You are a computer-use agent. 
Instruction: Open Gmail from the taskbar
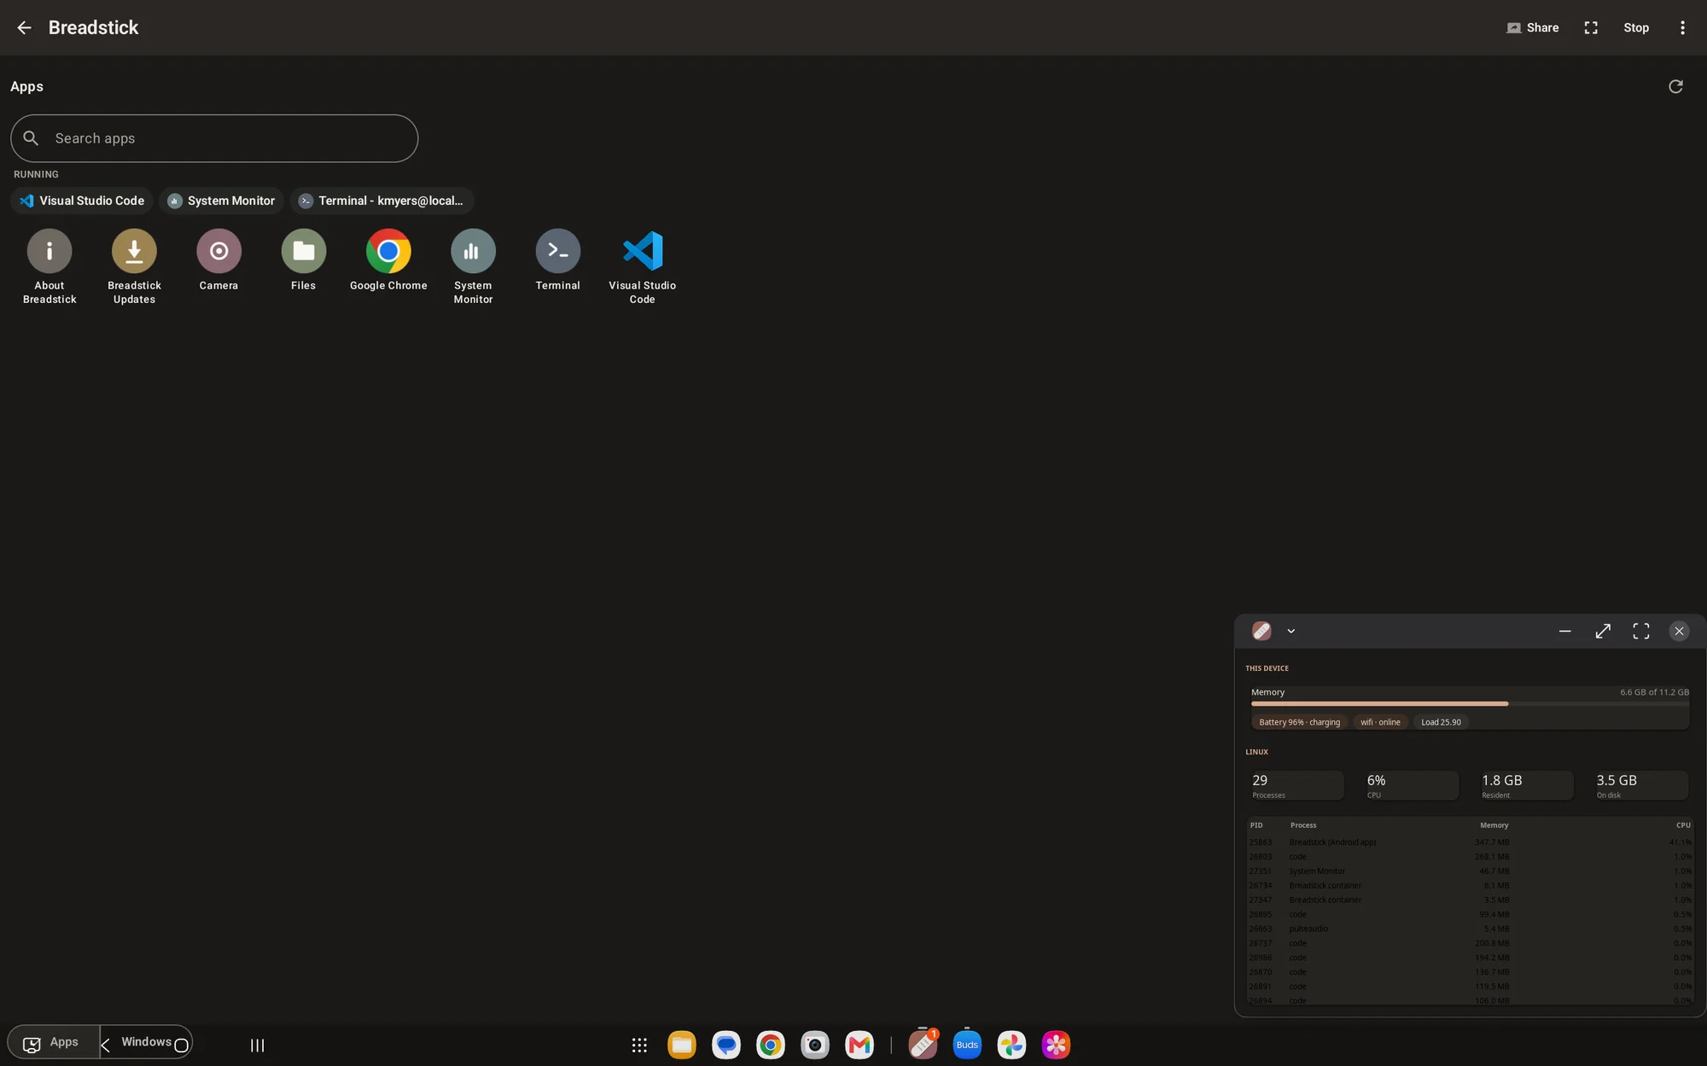[859, 1045]
